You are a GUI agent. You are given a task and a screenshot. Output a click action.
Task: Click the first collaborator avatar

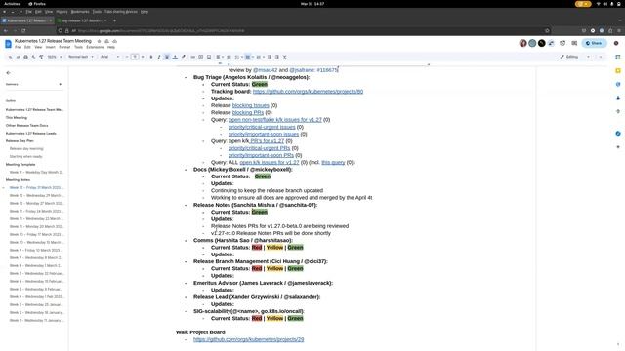pyautogui.click(x=523, y=43)
